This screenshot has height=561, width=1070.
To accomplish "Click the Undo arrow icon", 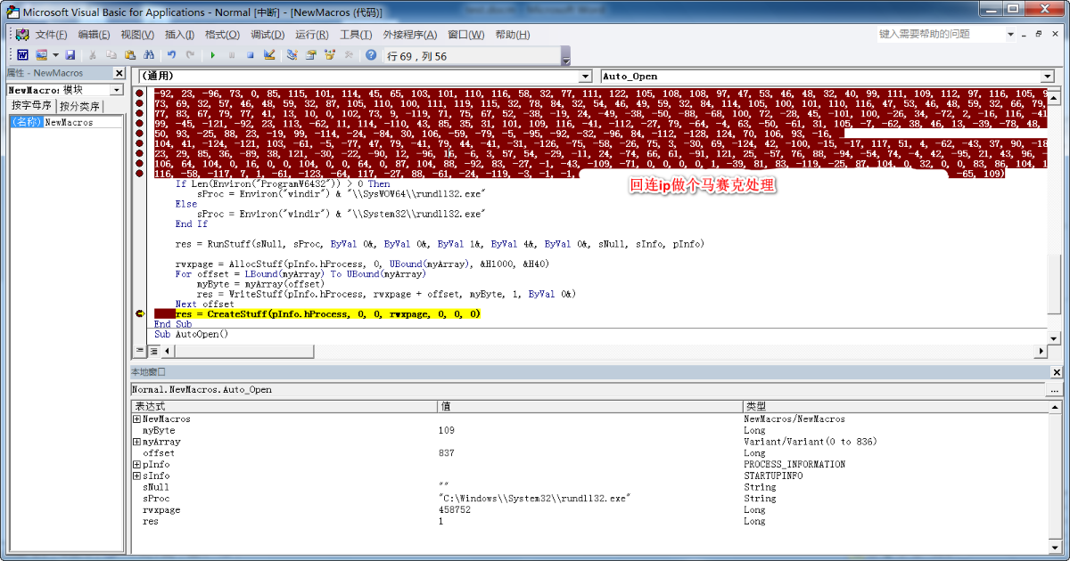I will point(171,55).
